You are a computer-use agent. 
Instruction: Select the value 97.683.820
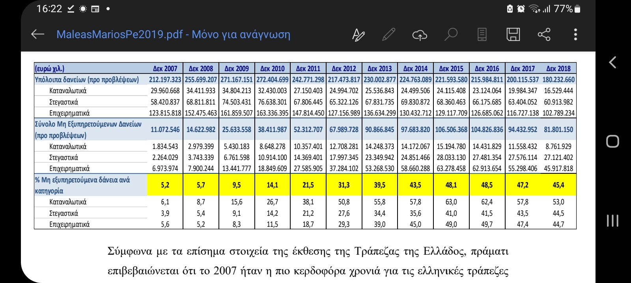pyautogui.click(x=415, y=129)
